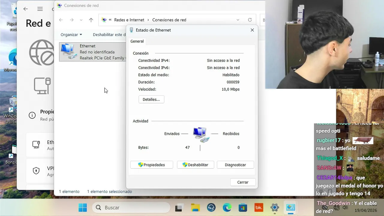
Task: Click the Deshabilitar button
Action: tap(195, 165)
